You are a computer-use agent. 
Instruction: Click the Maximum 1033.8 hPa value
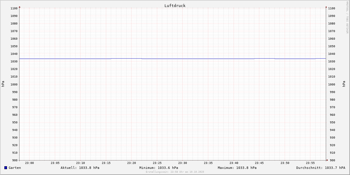pos(237,168)
